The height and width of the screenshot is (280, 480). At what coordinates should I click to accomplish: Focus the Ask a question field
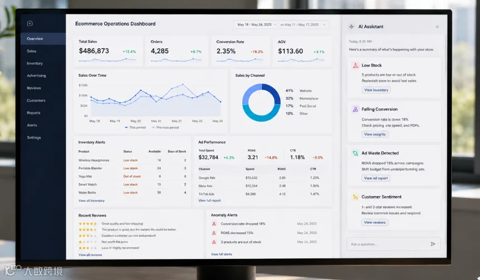(388, 244)
